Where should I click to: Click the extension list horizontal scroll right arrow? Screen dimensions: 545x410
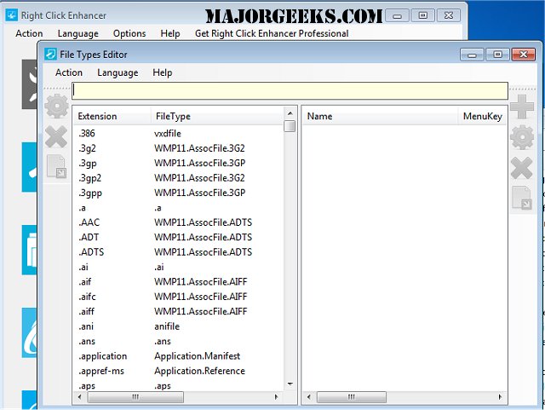[x=276, y=396]
